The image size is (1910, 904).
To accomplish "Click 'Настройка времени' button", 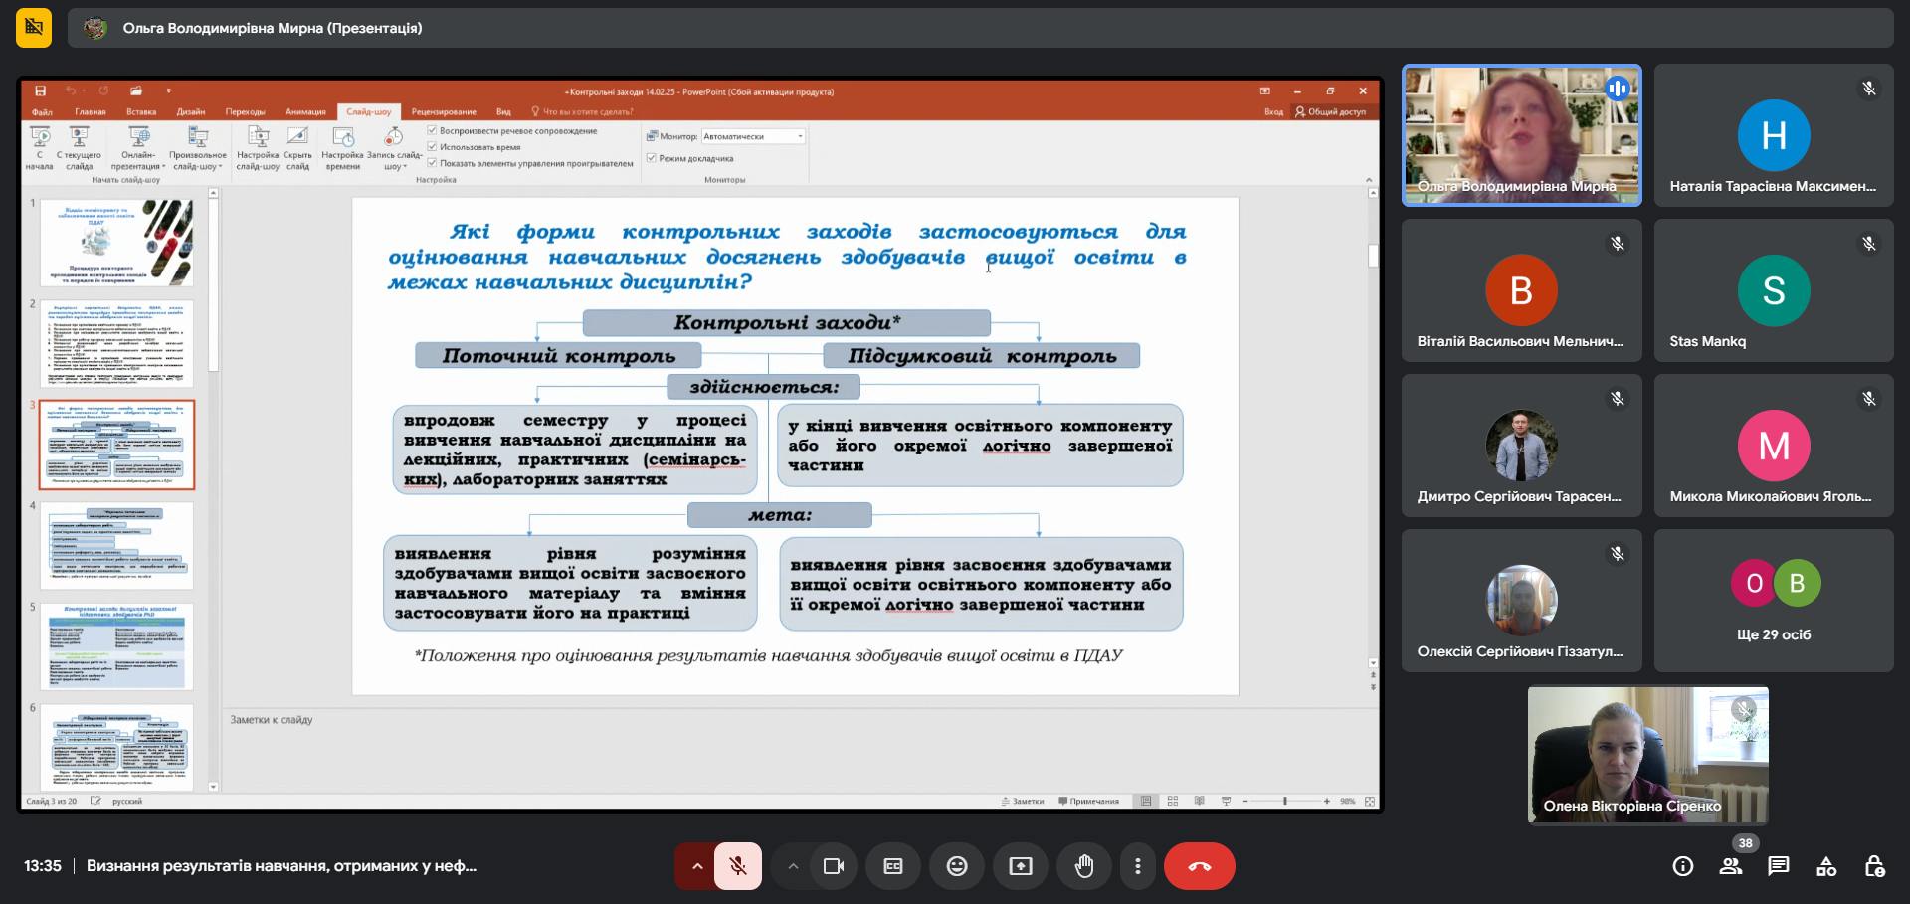I will (x=343, y=148).
